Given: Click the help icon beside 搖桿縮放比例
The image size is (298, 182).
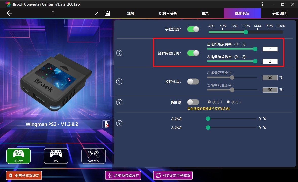Looking at the screenshot, I should coord(119,53).
